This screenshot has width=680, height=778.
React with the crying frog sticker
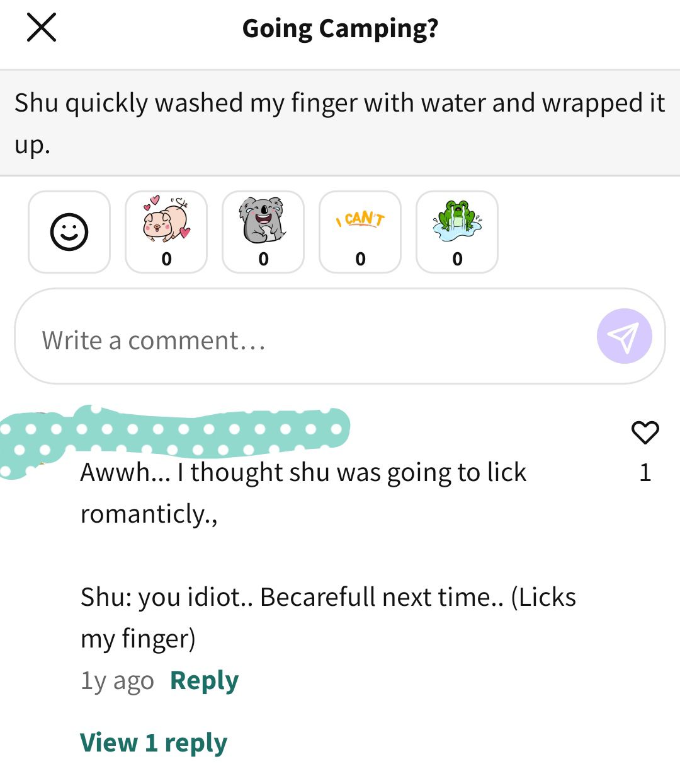457,232
